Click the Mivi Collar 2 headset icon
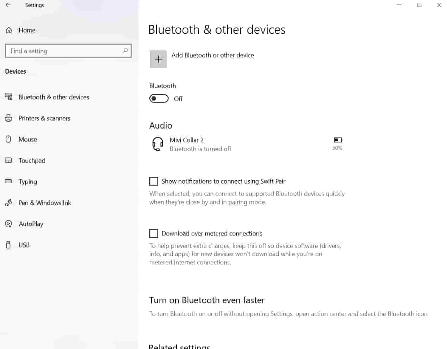The height and width of the screenshot is (349, 447). pyautogui.click(x=157, y=144)
